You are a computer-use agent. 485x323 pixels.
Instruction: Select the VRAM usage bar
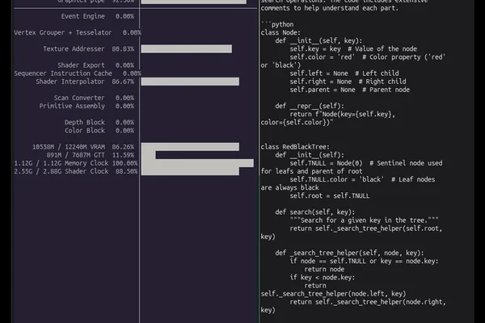coord(190,147)
